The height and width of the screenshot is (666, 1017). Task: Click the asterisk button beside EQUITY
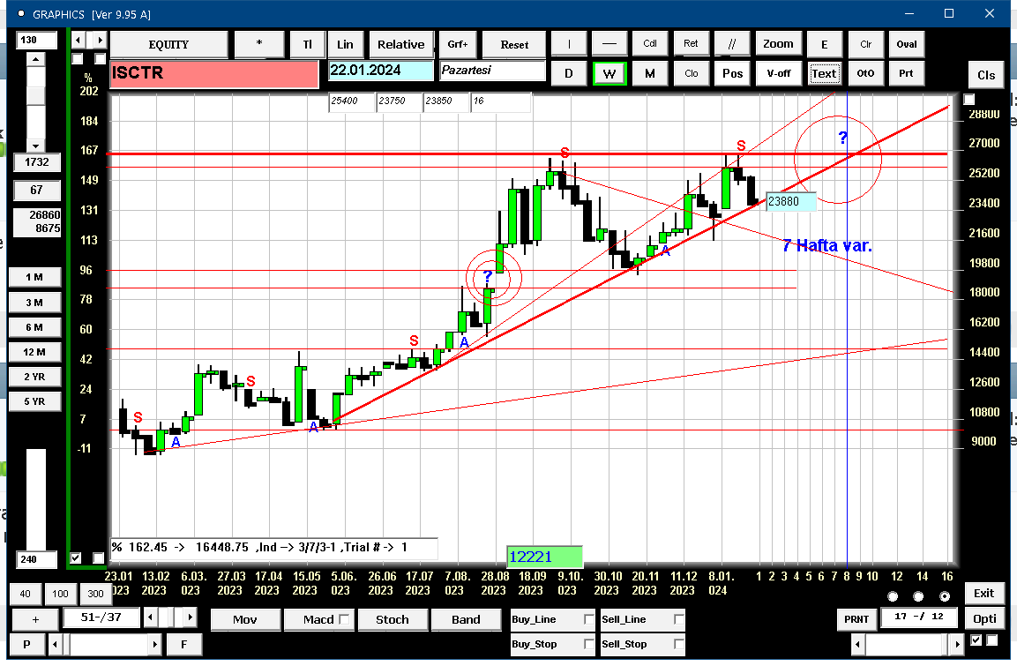[x=258, y=44]
